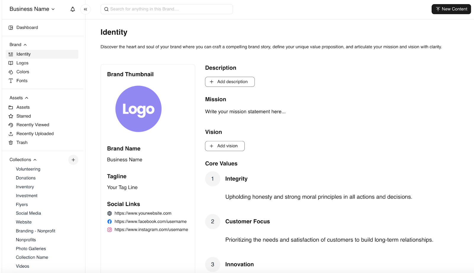Open the Logos section icon
The height and width of the screenshot is (273, 474).
(11, 63)
